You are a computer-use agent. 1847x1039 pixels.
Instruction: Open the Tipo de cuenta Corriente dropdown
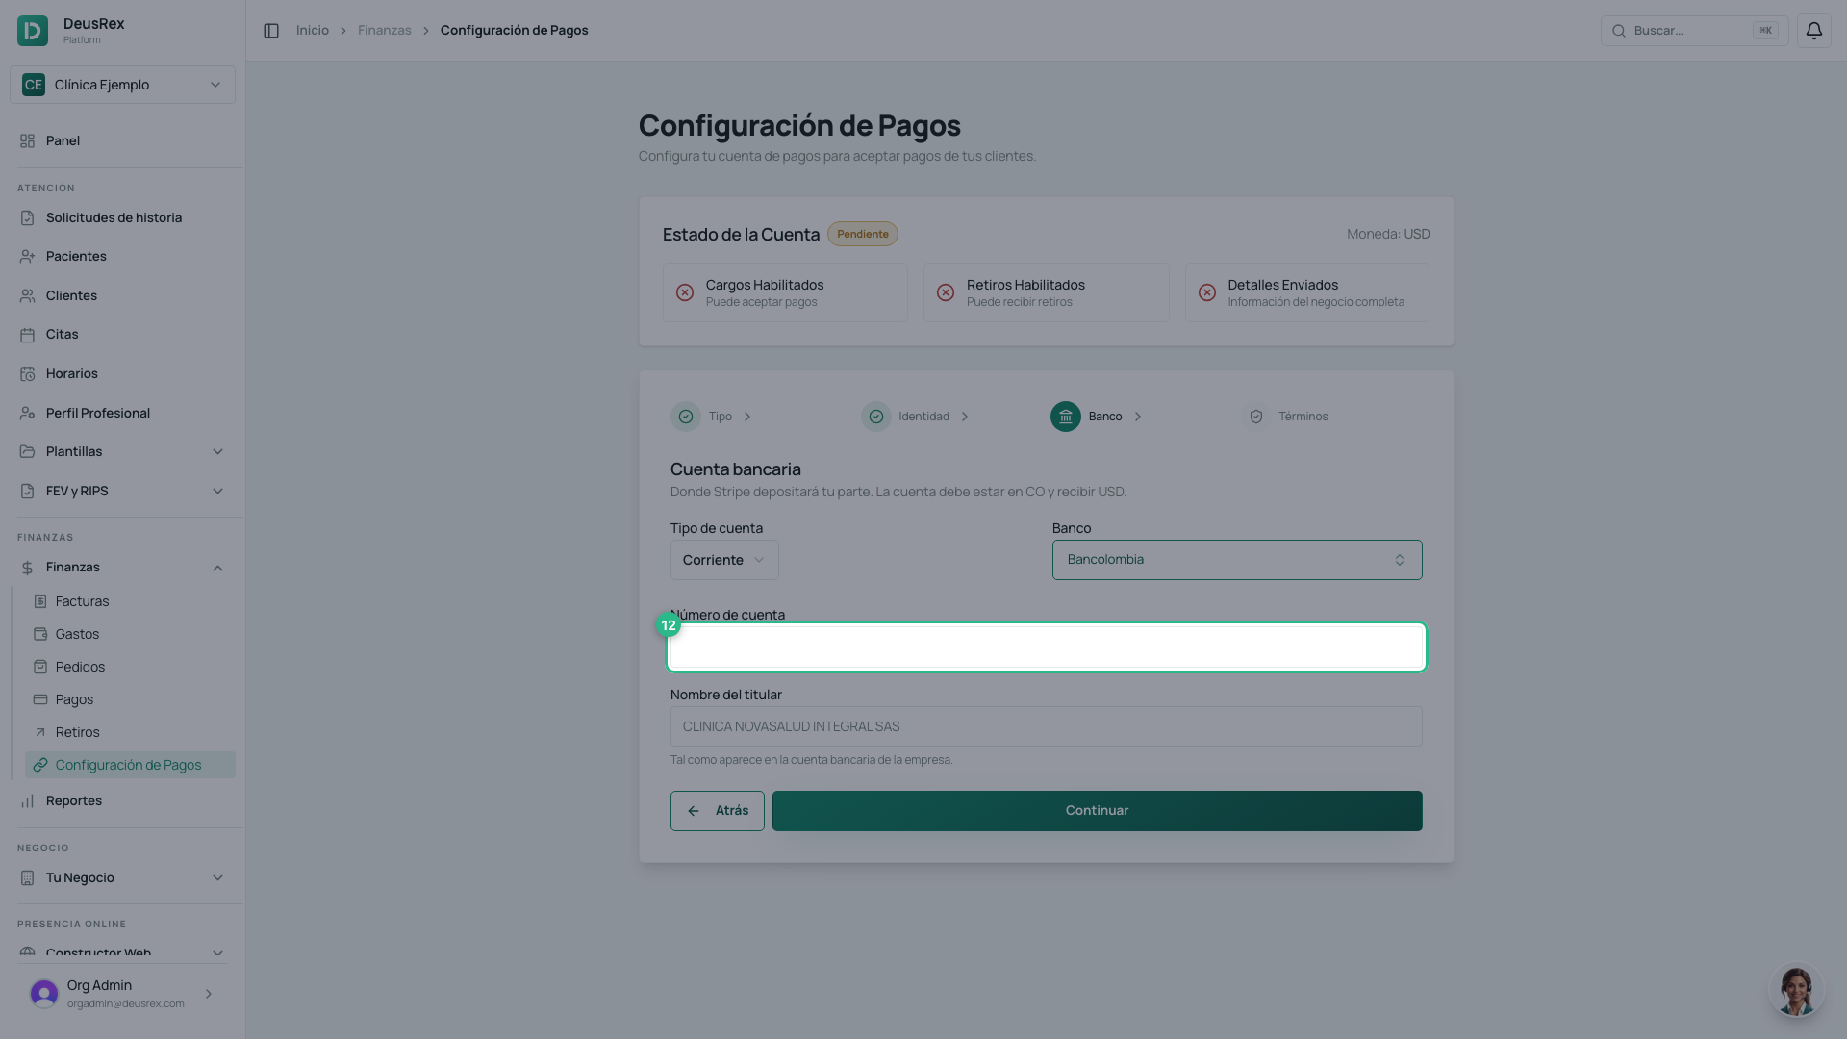pos(724,560)
